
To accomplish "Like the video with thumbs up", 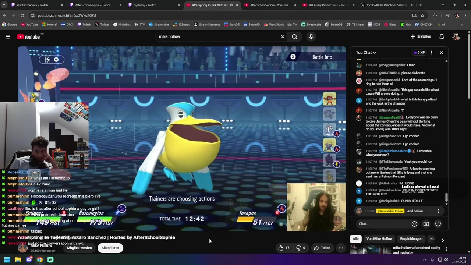I will point(283,248).
